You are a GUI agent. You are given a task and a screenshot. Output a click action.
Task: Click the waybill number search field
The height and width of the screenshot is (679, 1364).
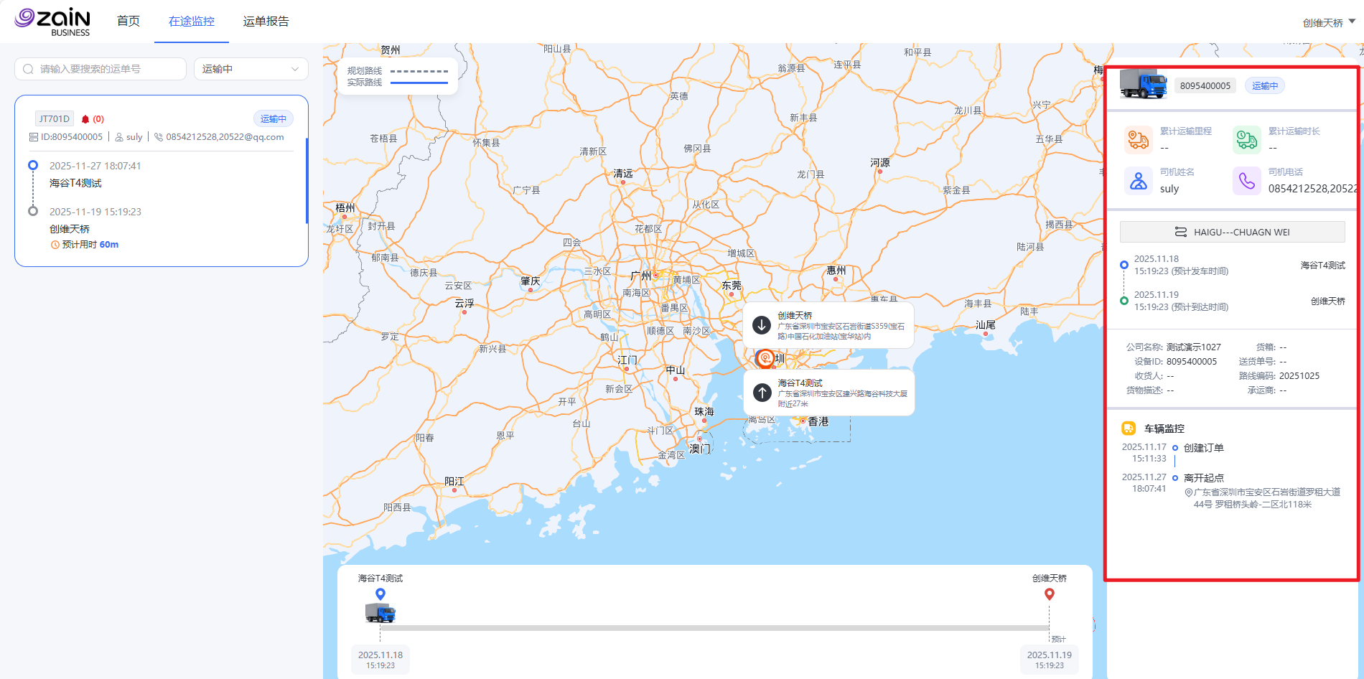(101, 69)
